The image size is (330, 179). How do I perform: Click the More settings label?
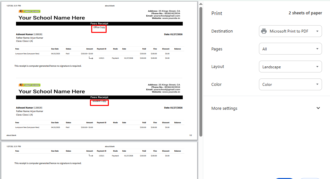(x=224, y=108)
